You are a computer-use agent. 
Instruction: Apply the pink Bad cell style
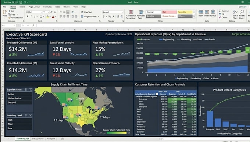(169, 12)
